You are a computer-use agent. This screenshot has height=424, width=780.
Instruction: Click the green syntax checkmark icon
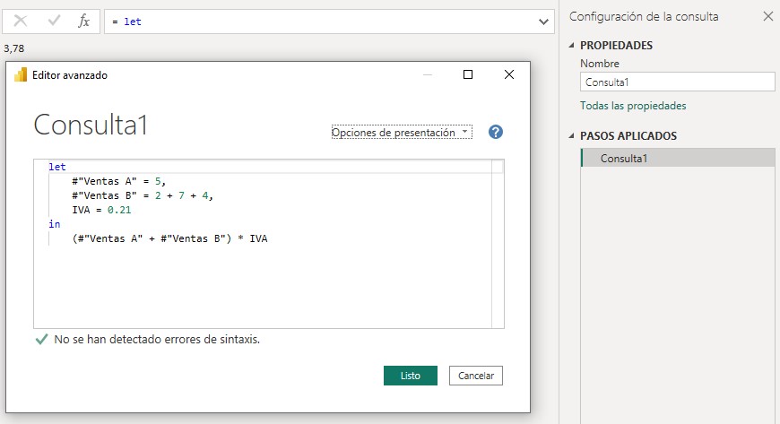(42, 340)
